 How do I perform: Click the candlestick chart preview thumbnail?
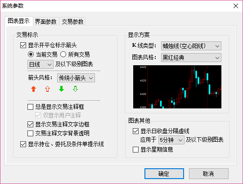click(177, 87)
